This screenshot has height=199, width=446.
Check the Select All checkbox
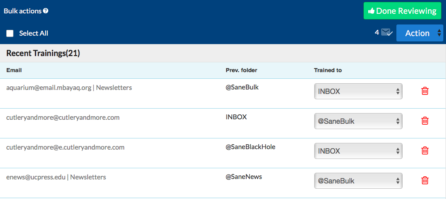(x=10, y=33)
